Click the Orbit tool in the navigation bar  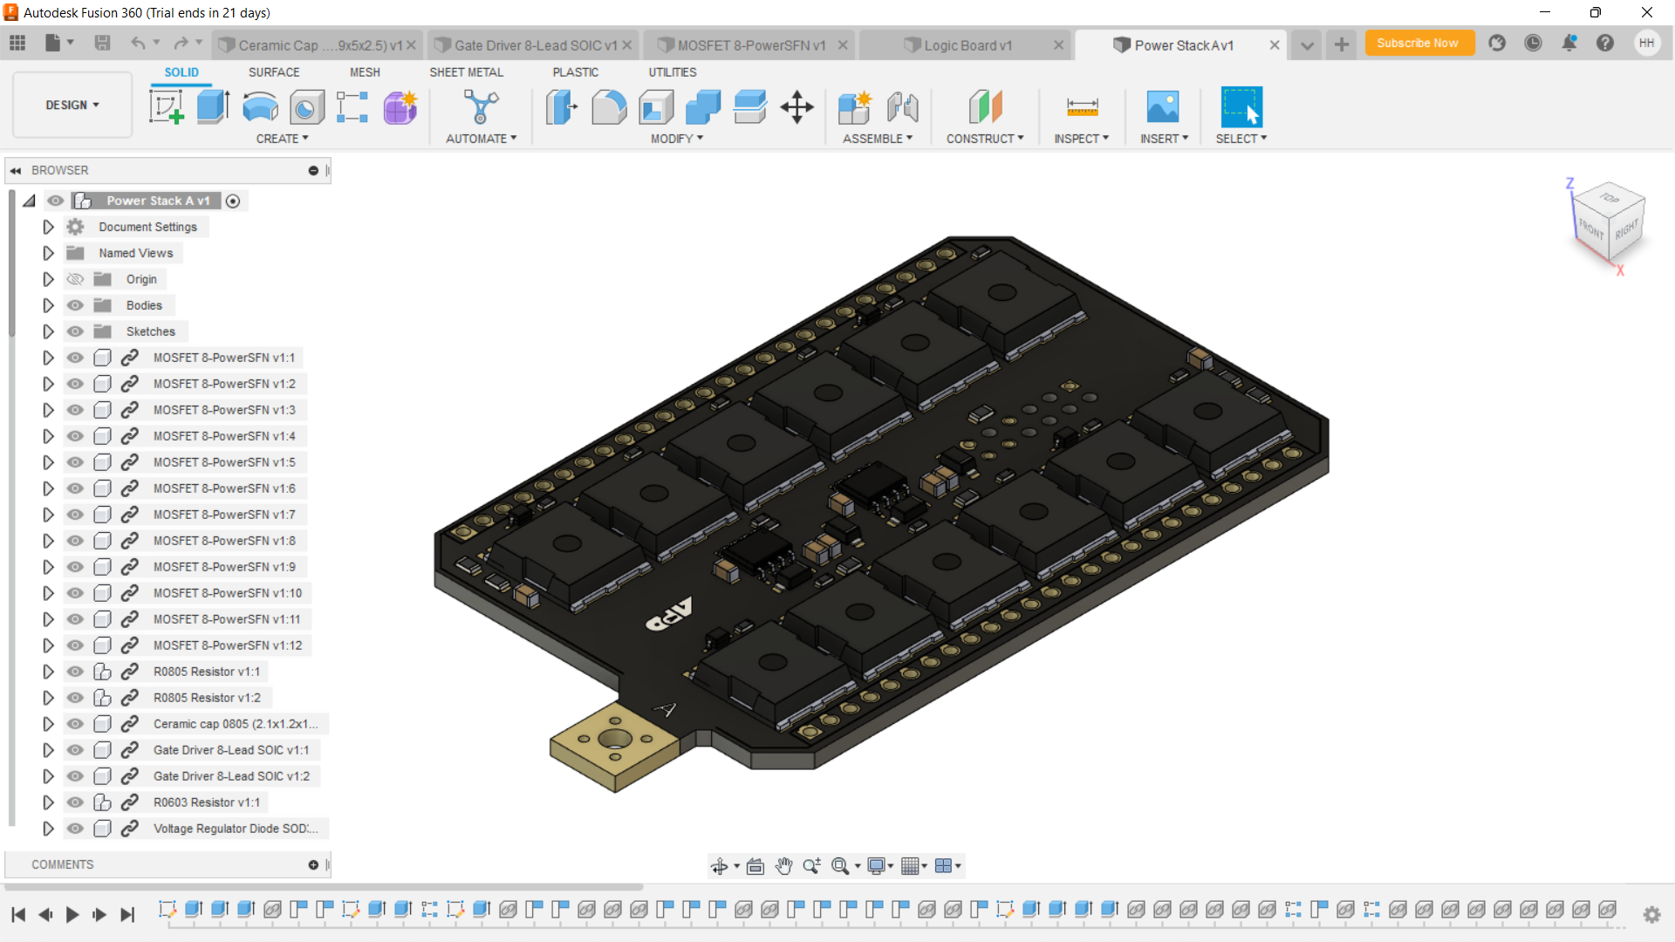coord(719,866)
